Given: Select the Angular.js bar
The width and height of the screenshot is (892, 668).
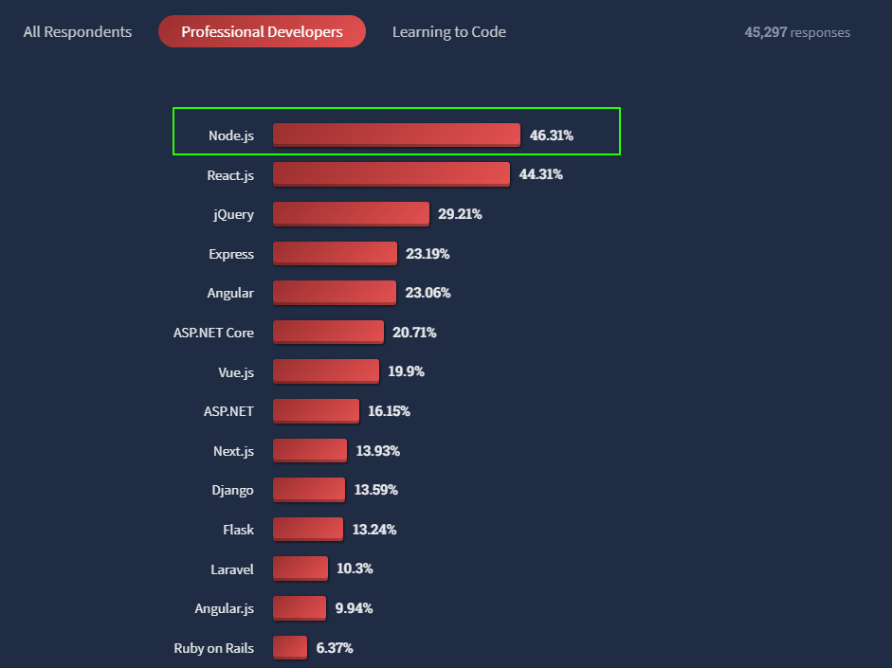Looking at the screenshot, I should (x=299, y=608).
